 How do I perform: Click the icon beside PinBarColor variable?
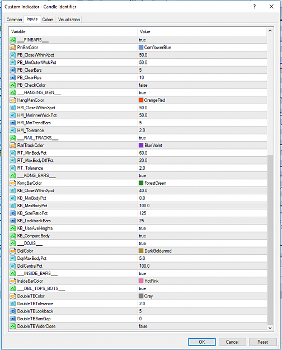point(13,48)
